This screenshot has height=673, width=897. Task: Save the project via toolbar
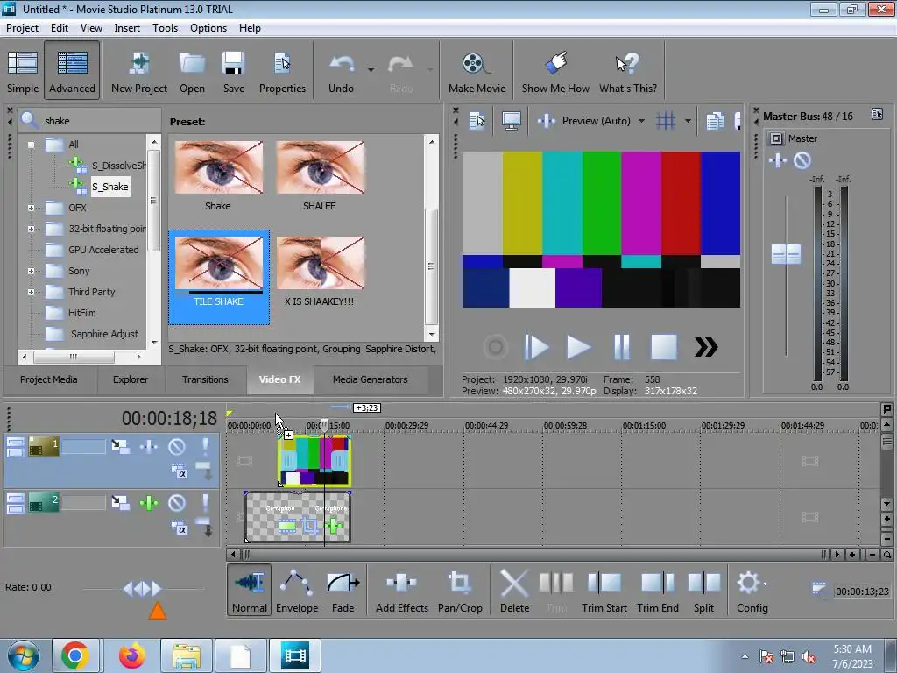click(233, 72)
